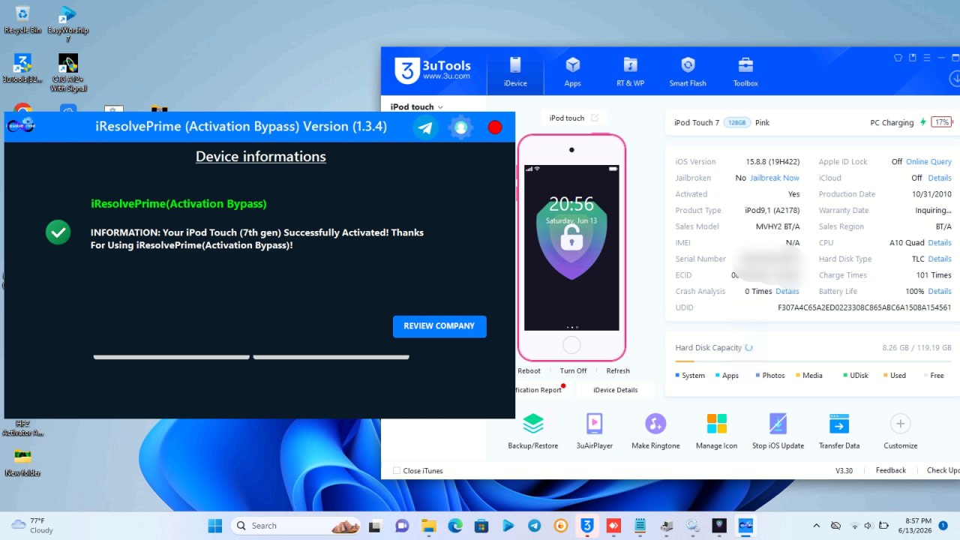Click Refresh under the device preview

pos(618,370)
